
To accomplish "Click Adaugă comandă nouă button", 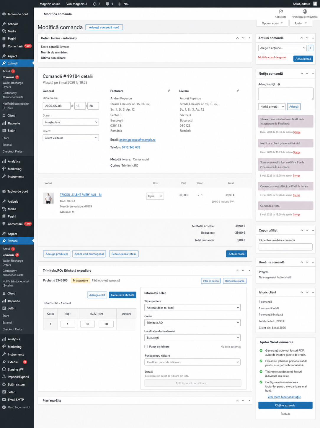I will pyautogui.click(x=104, y=27).
